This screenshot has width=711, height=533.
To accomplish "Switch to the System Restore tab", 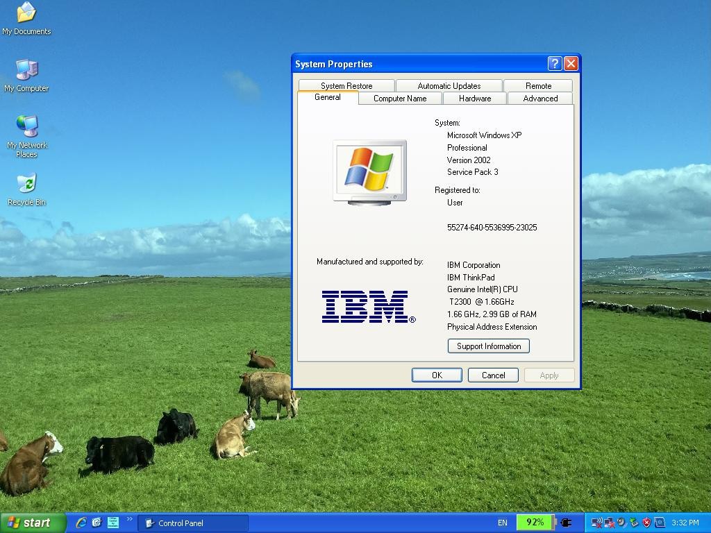I will [346, 85].
